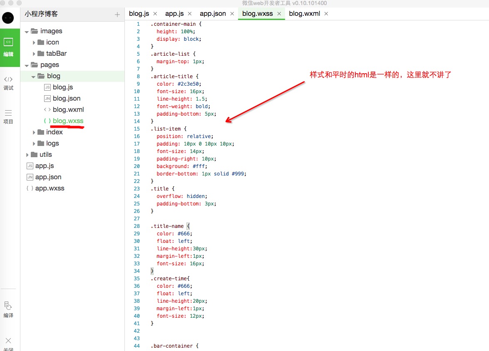The image size is (489, 351).
Task: Open the Debug (调试) sidebar panel
Action: 8,83
